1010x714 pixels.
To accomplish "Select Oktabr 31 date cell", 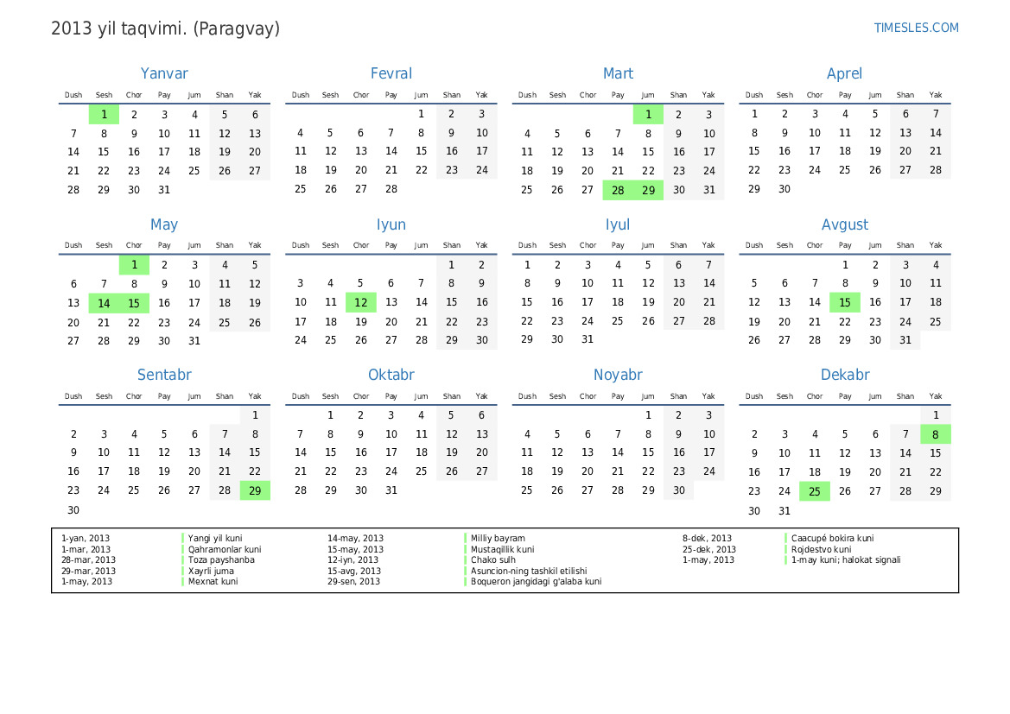I will point(391,490).
